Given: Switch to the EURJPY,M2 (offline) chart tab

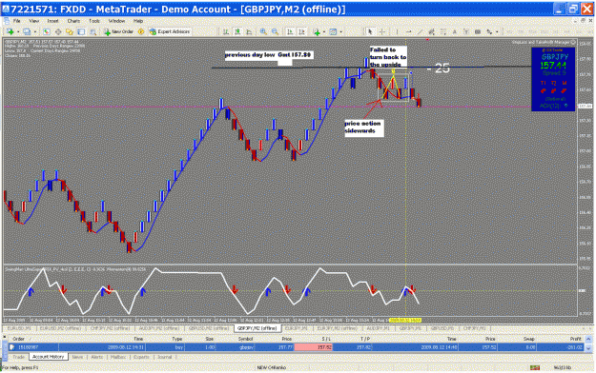Looking at the screenshot, I should 338,328.
